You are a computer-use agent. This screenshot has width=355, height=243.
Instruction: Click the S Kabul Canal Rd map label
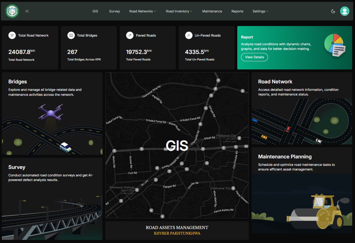coord(156,121)
